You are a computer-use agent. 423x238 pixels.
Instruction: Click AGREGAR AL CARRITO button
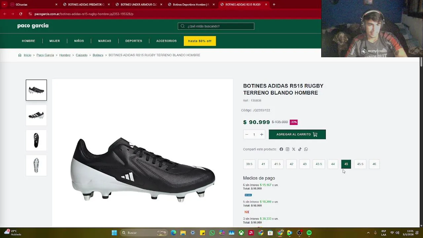point(297,135)
